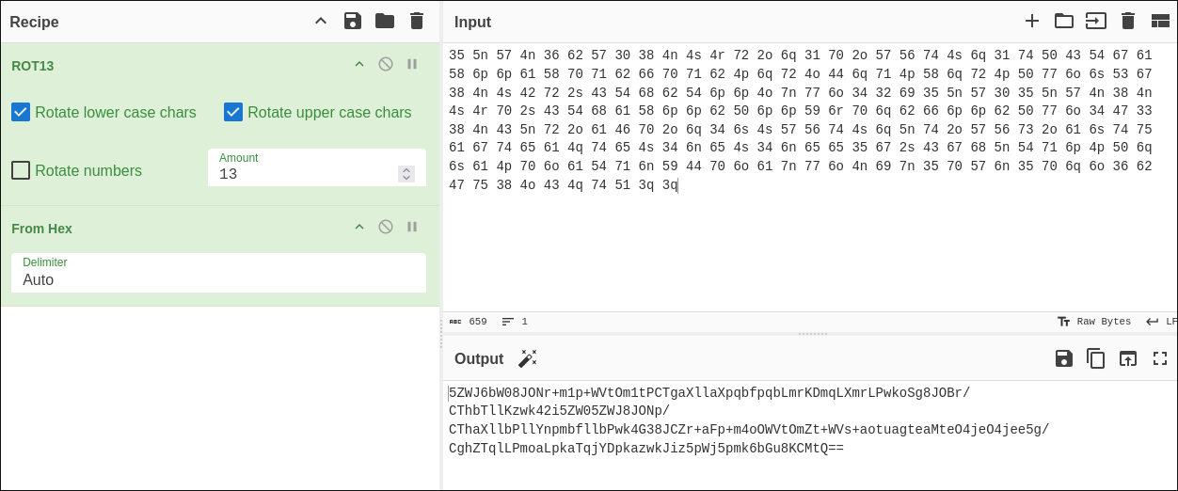Save the current recipe
Screen dimensions: 1178x491
click(x=353, y=21)
